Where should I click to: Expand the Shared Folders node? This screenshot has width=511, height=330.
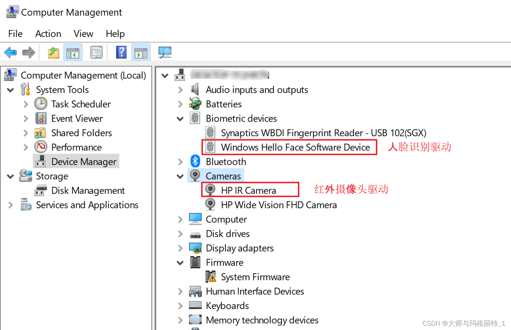tap(26, 133)
